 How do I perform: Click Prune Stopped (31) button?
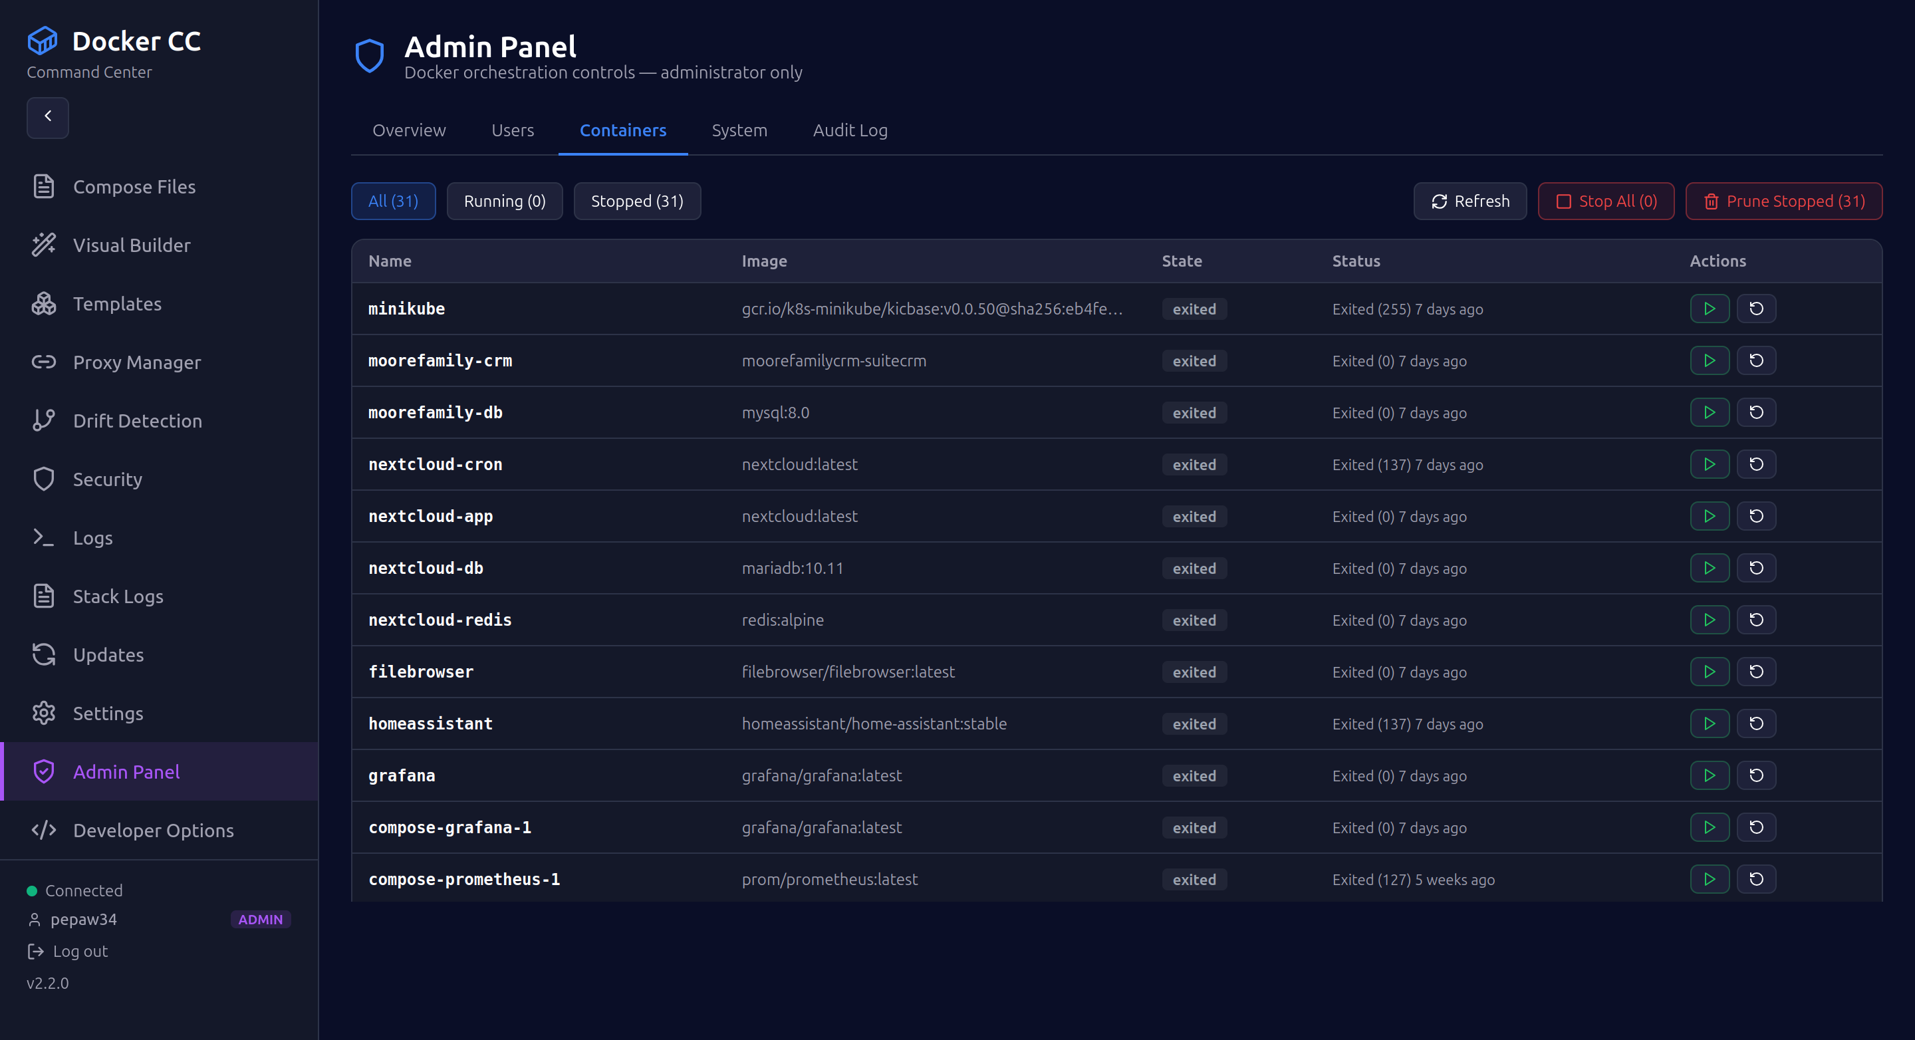(x=1783, y=201)
